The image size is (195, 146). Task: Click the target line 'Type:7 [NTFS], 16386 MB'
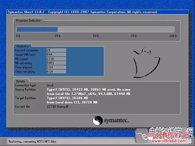coord(67,98)
